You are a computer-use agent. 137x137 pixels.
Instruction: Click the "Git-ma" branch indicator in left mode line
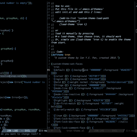[43, 131]
